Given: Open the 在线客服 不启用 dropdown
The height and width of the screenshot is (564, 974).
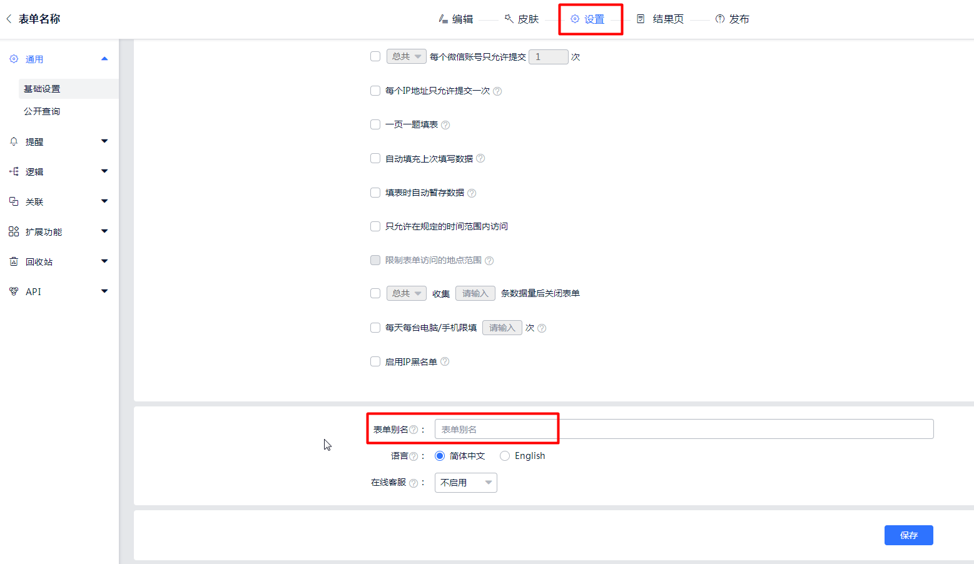Looking at the screenshot, I should tap(465, 483).
